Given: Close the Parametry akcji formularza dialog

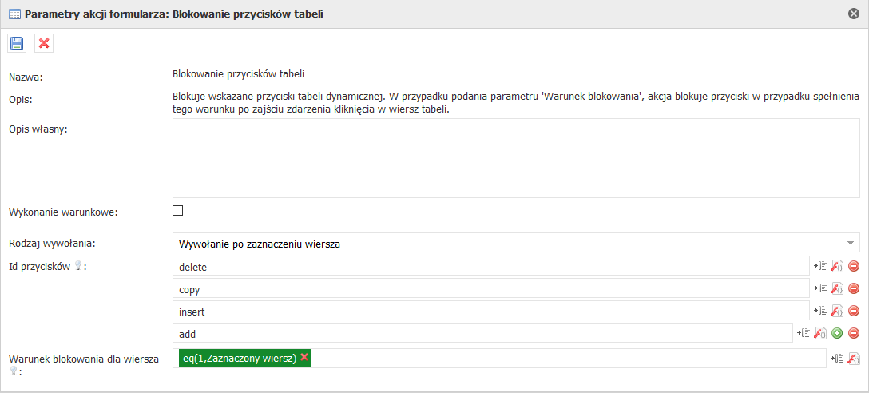Looking at the screenshot, I should click(854, 14).
